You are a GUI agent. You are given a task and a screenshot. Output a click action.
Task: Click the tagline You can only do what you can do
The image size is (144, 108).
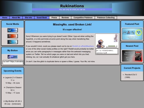[72, 9]
